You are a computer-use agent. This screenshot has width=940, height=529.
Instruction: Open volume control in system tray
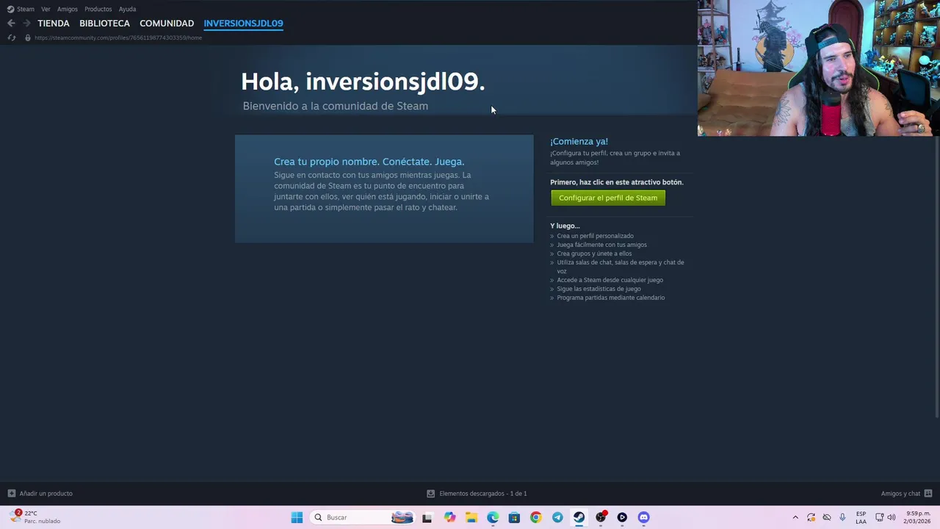[x=892, y=517]
